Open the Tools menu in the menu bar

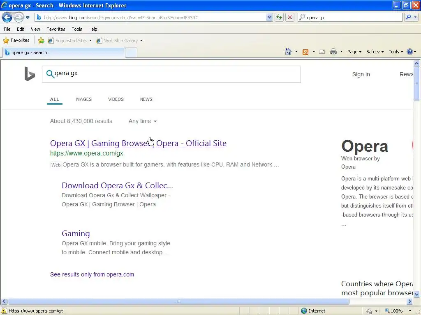pos(77,29)
